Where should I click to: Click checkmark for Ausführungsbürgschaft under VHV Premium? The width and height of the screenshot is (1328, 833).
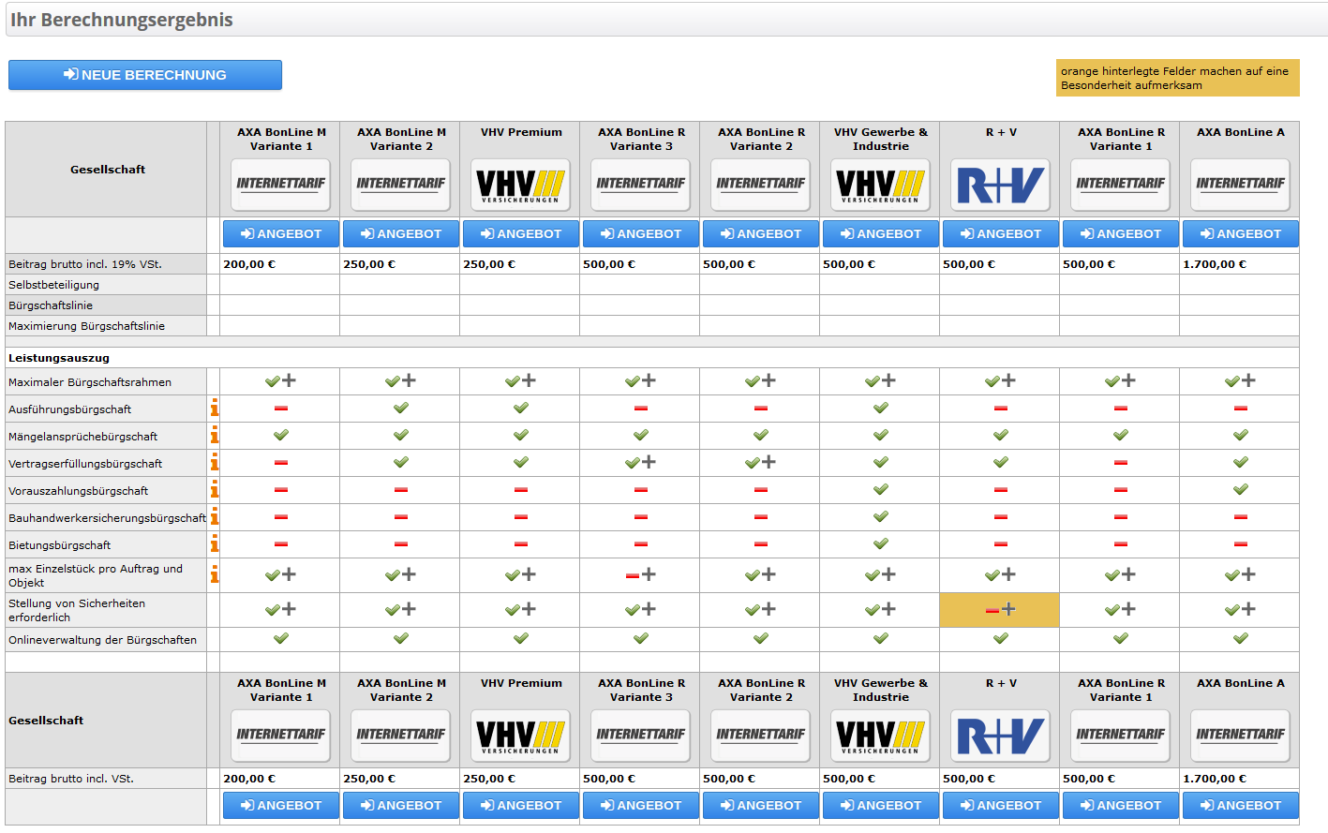521,408
